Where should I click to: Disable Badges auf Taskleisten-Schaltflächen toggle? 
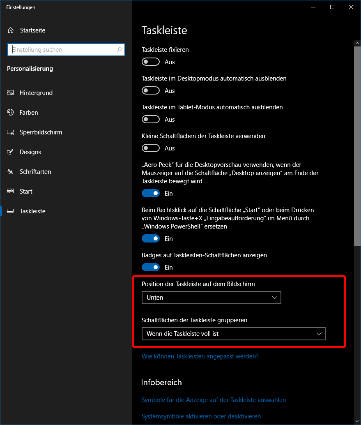[151, 268]
